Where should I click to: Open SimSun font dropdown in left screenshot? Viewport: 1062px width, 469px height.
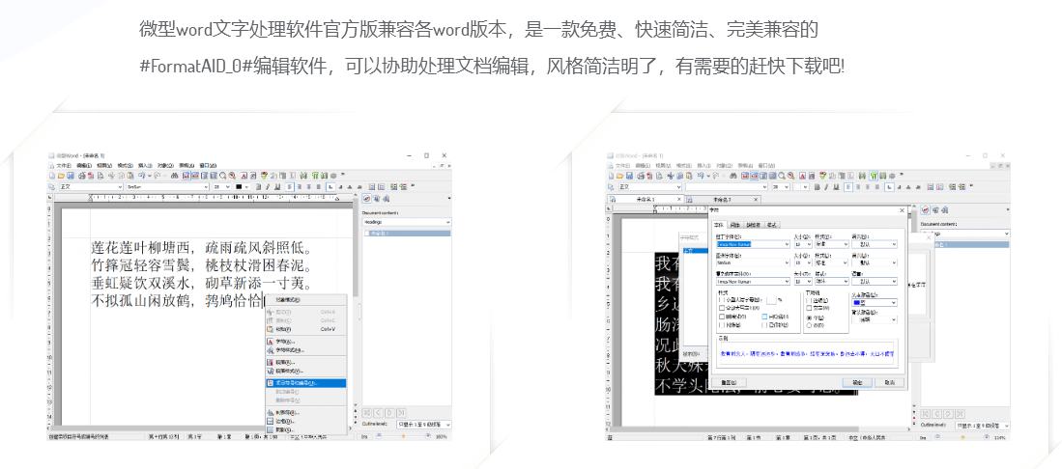[x=167, y=187]
